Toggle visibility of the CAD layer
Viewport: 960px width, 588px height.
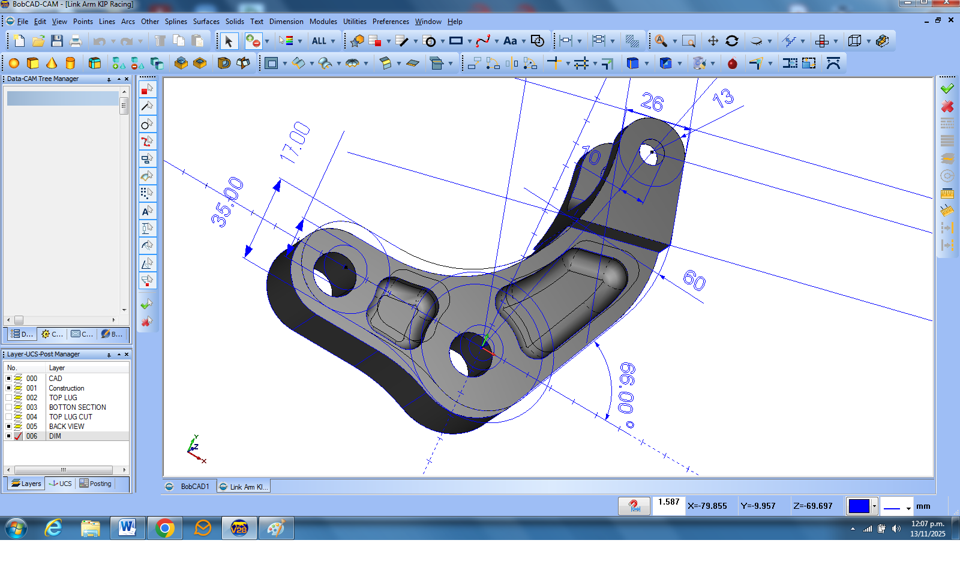[8, 379]
